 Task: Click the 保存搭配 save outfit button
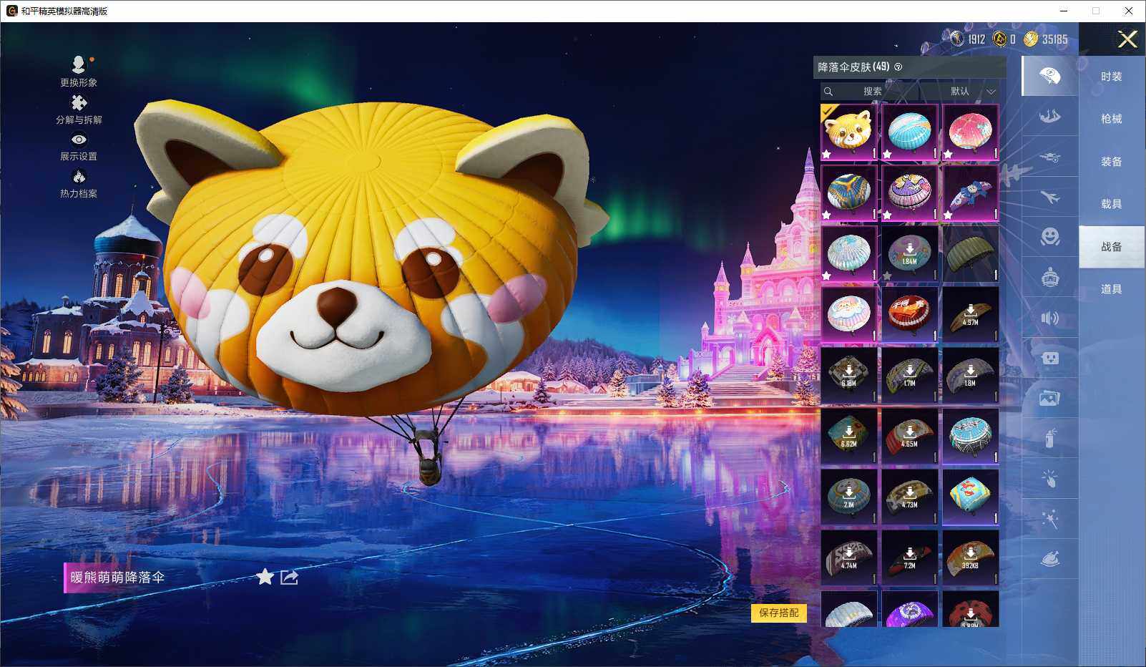tap(780, 613)
